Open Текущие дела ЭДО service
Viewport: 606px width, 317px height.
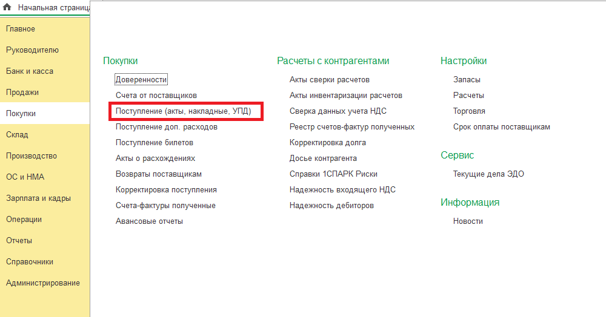click(488, 174)
